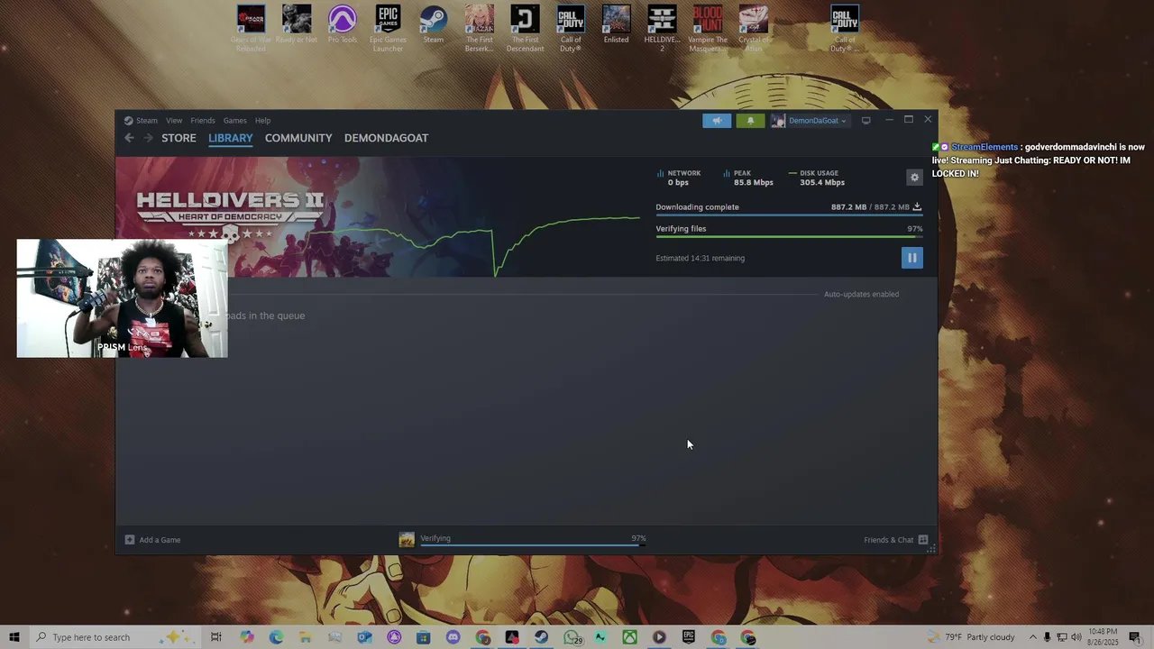Select Crystal of Atlan desktop shortcut
This screenshot has width=1154, height=649.
coord(754,29)
